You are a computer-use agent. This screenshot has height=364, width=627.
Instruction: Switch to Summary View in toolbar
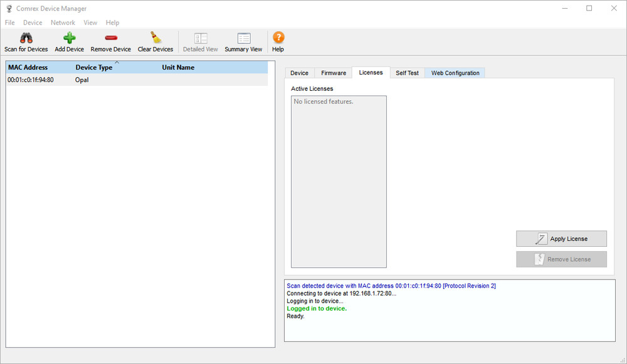coord(243,39)
